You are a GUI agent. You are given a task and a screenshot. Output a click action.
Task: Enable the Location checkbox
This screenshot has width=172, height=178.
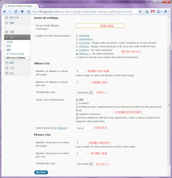click(77, 103)
